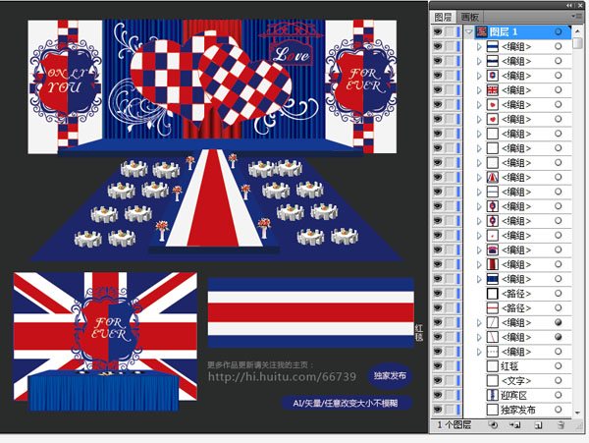This screenshot has width=589, height=443.
Task: Click target circle of the blue curtain group
Action: 559,279
